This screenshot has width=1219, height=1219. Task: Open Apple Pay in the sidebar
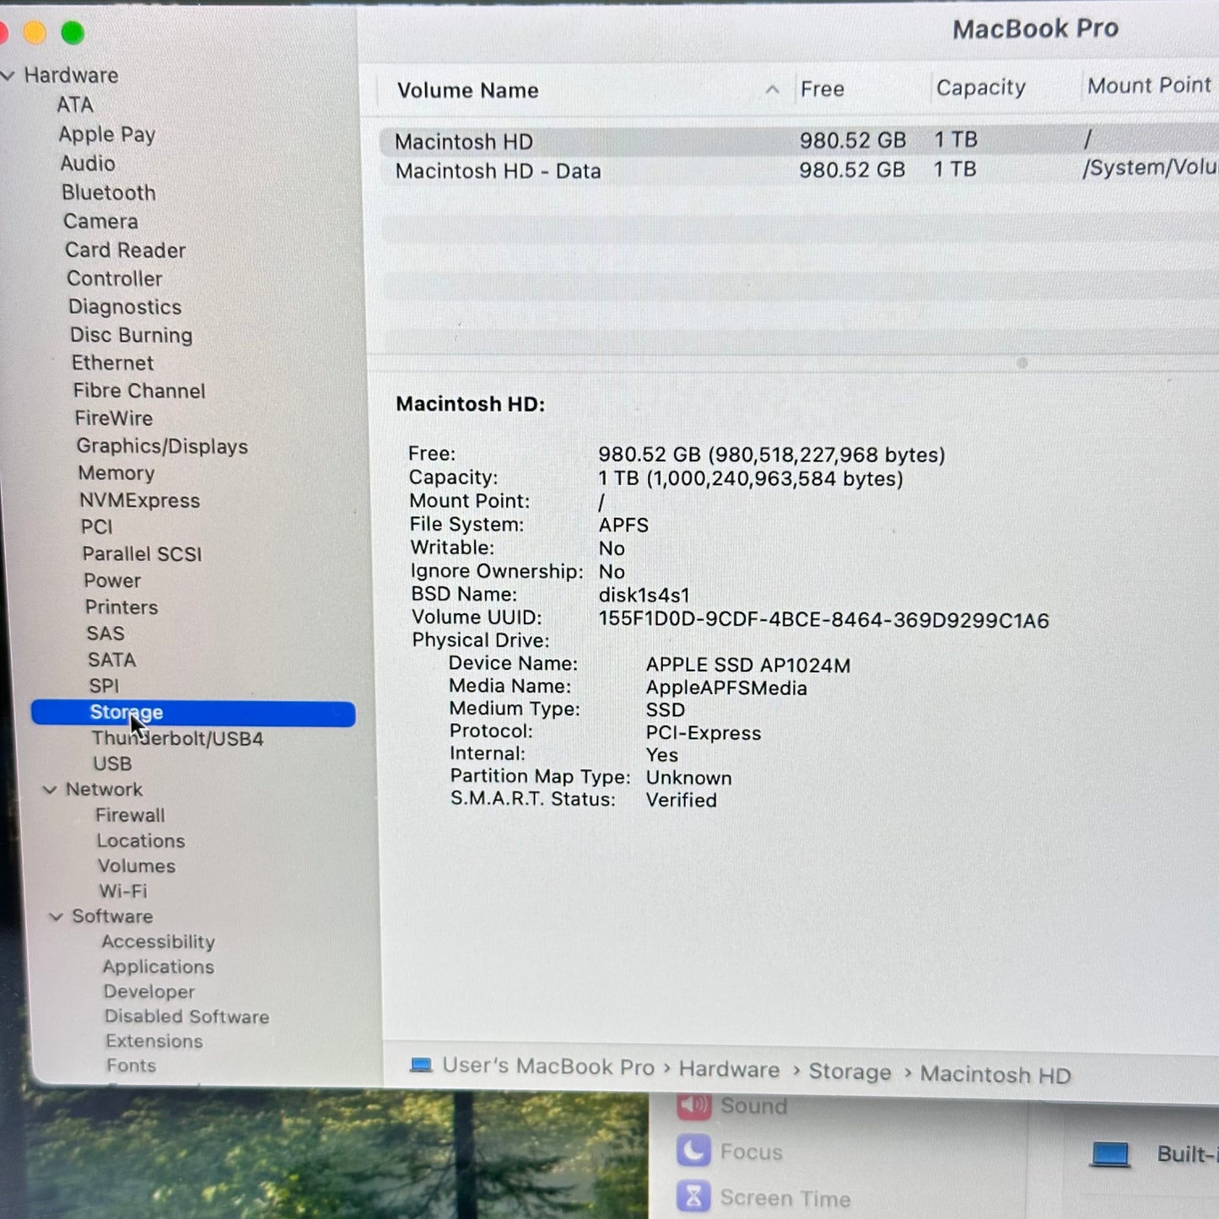pos(107,134)
